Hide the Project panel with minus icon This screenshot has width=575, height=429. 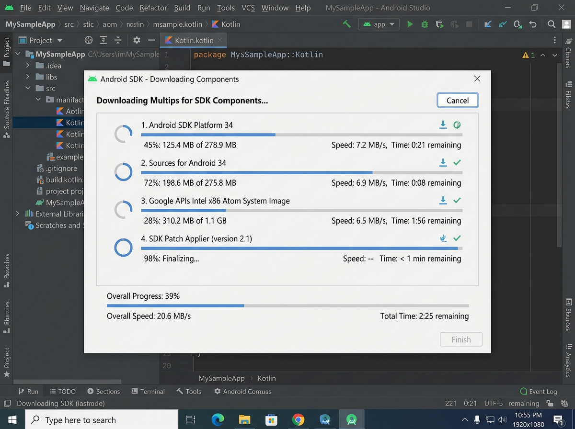tap(151, 40)
